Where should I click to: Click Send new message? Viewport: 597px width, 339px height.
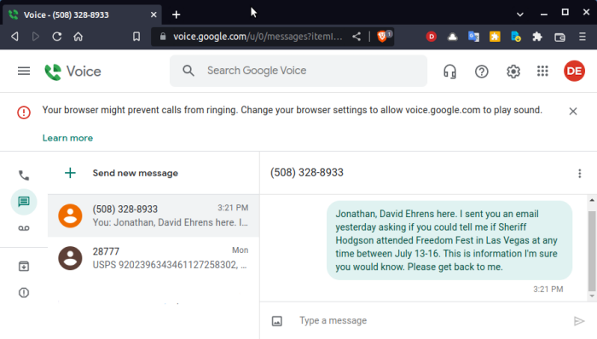click(135, 173)
